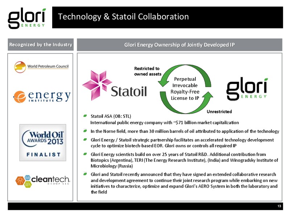
Task: Click the 'Glori Energy Ownership of Jointly Developed IP' header
Action: (179, 45)
